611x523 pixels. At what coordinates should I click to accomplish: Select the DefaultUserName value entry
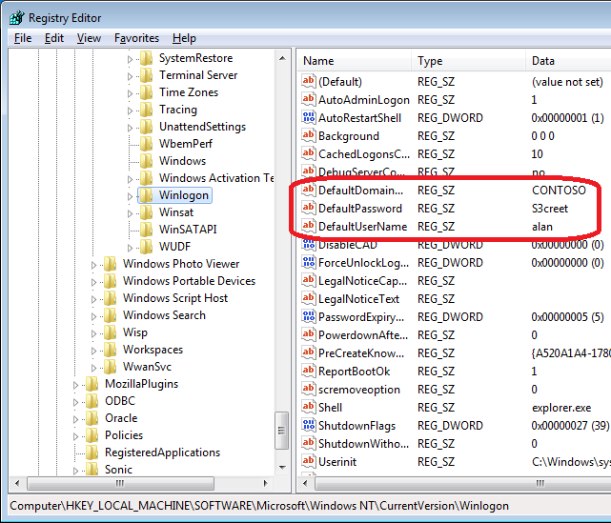362,227
